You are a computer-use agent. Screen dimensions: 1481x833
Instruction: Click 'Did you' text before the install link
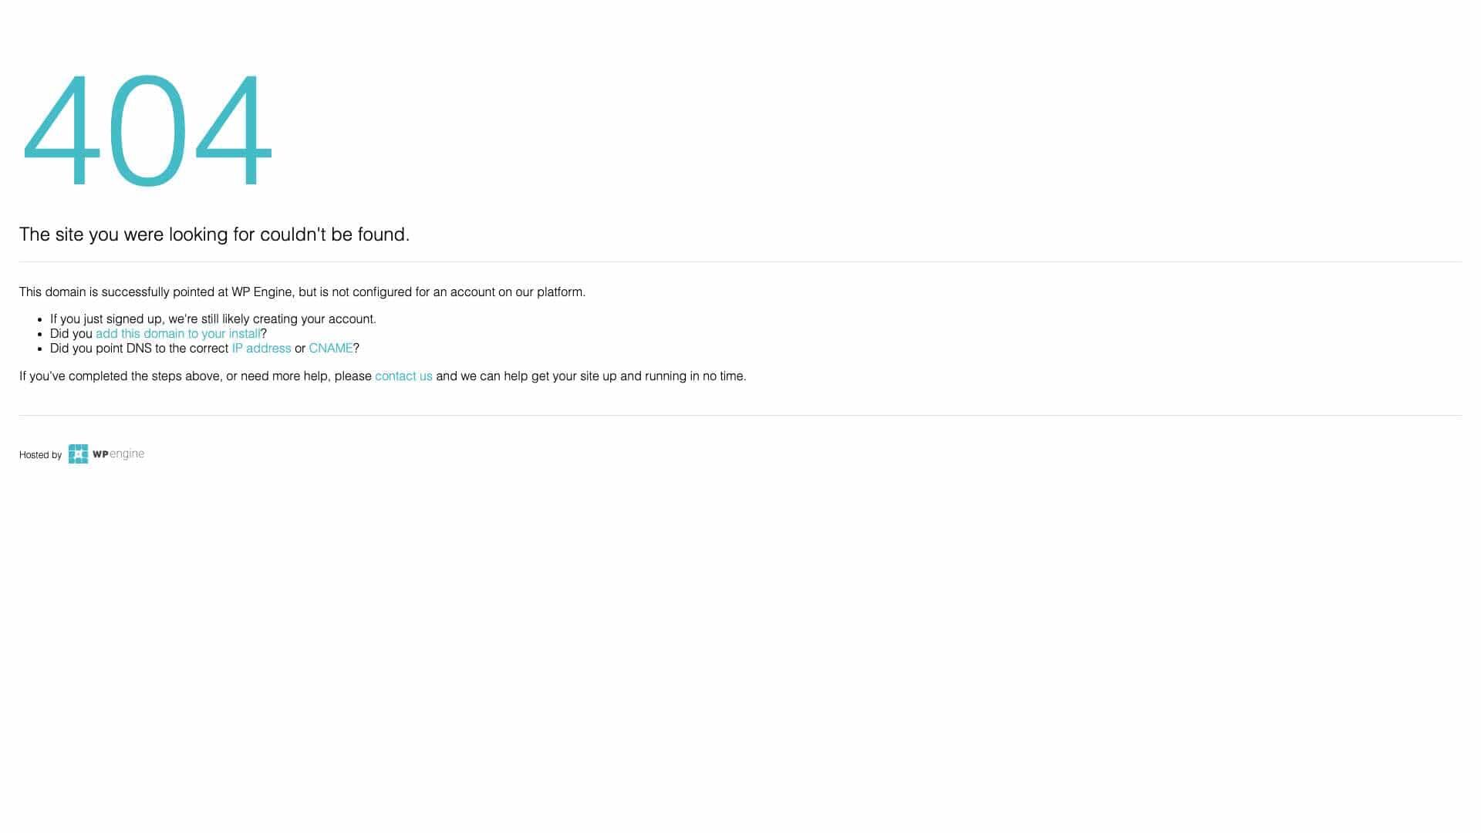tap(71, 334)
